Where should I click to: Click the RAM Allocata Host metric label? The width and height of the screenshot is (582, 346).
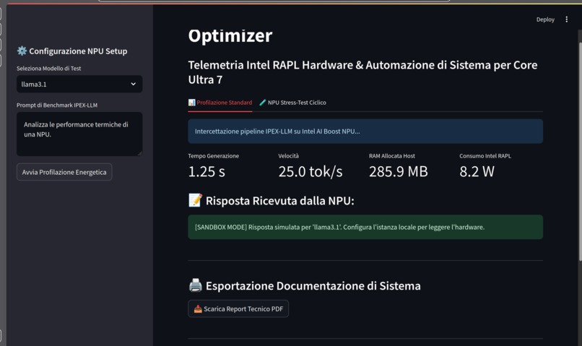pyautogui.click(x=392, y=156)
